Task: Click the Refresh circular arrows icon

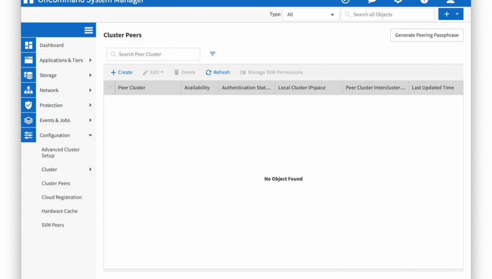Action: (x=208, y=72)
